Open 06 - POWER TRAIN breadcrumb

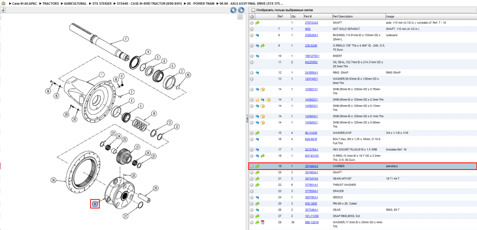pyautogui.click(x=200, y=4)
